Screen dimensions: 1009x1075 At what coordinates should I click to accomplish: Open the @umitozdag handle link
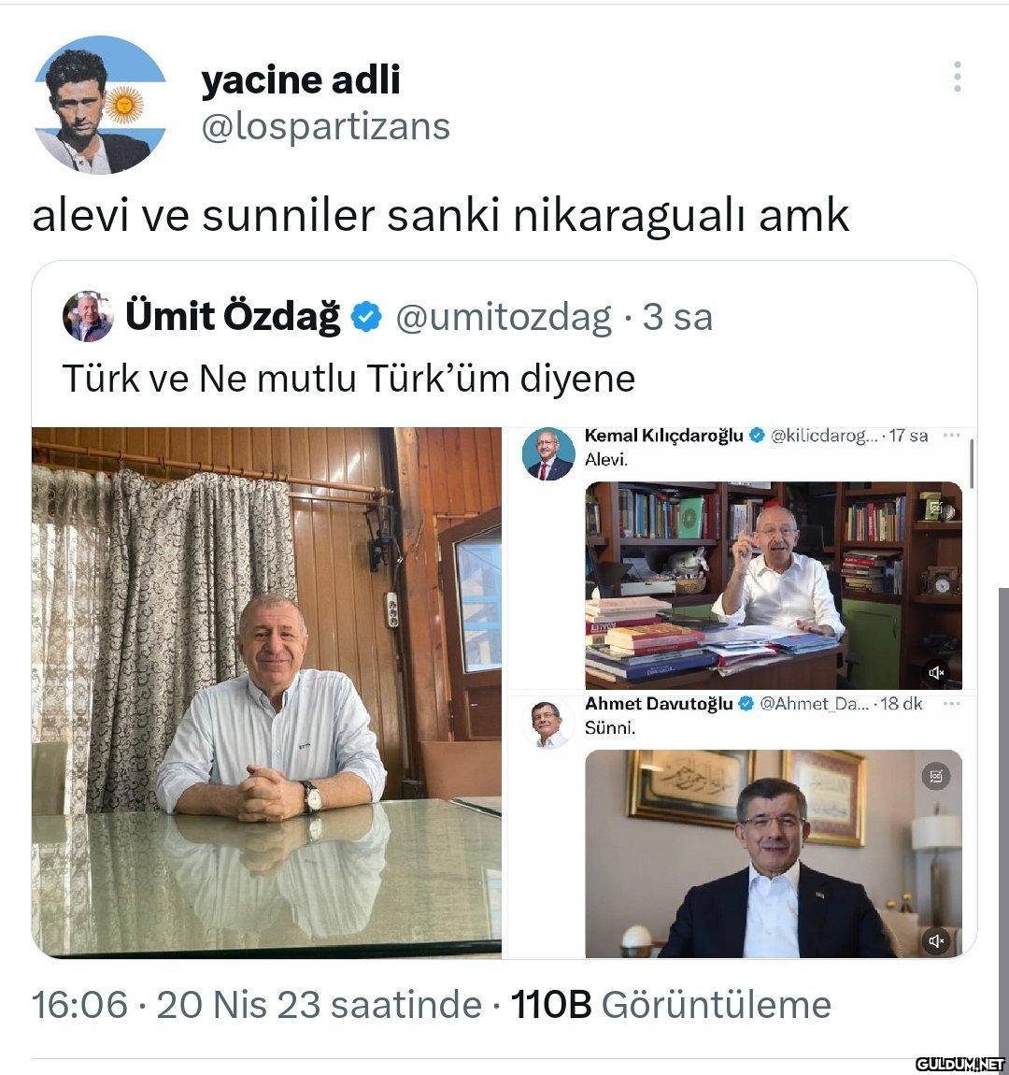coord(504,317)
